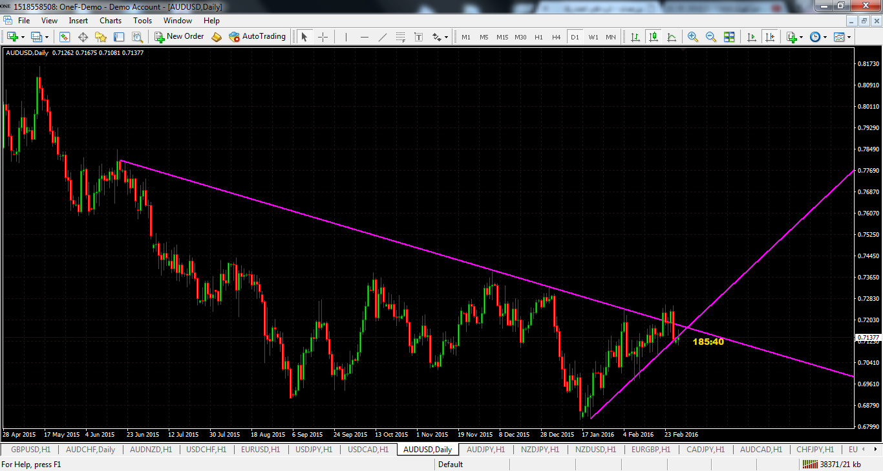Switch to the EURUSD,H1 chart tab

(260, 449)
